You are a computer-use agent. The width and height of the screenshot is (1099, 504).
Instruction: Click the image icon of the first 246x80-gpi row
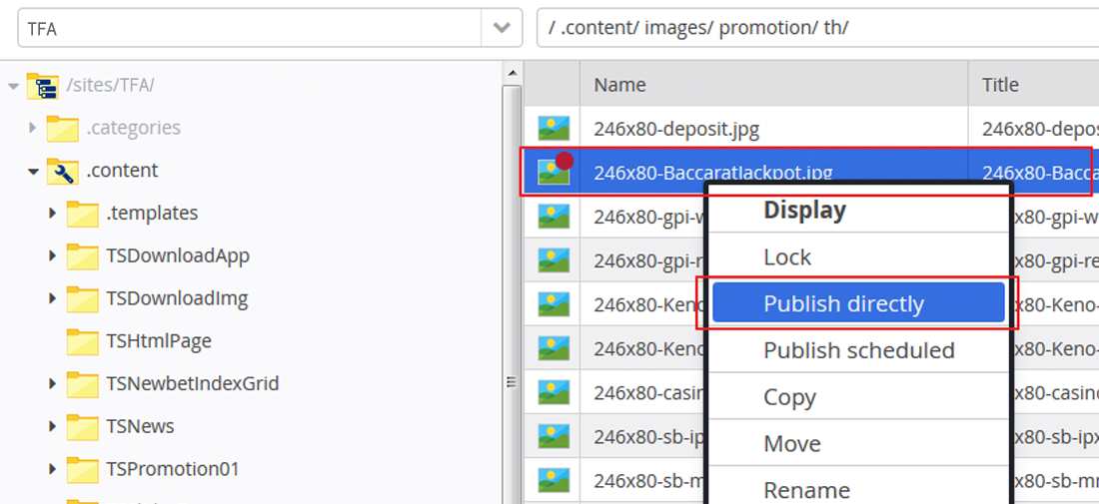pos(553,217)
